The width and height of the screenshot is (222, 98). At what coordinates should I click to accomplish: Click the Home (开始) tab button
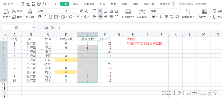[65, 4]
